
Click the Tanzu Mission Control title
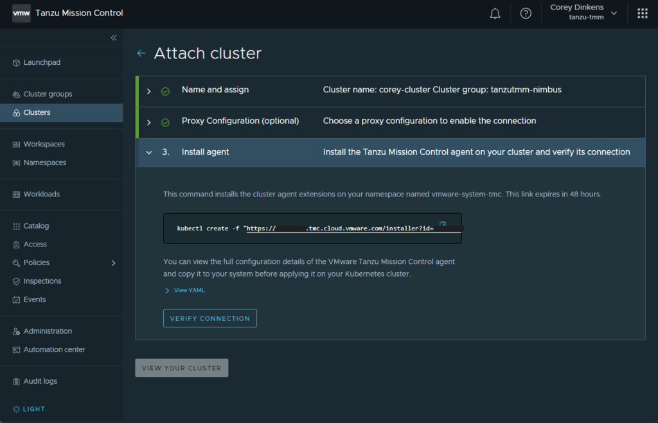tap(79, 13)
